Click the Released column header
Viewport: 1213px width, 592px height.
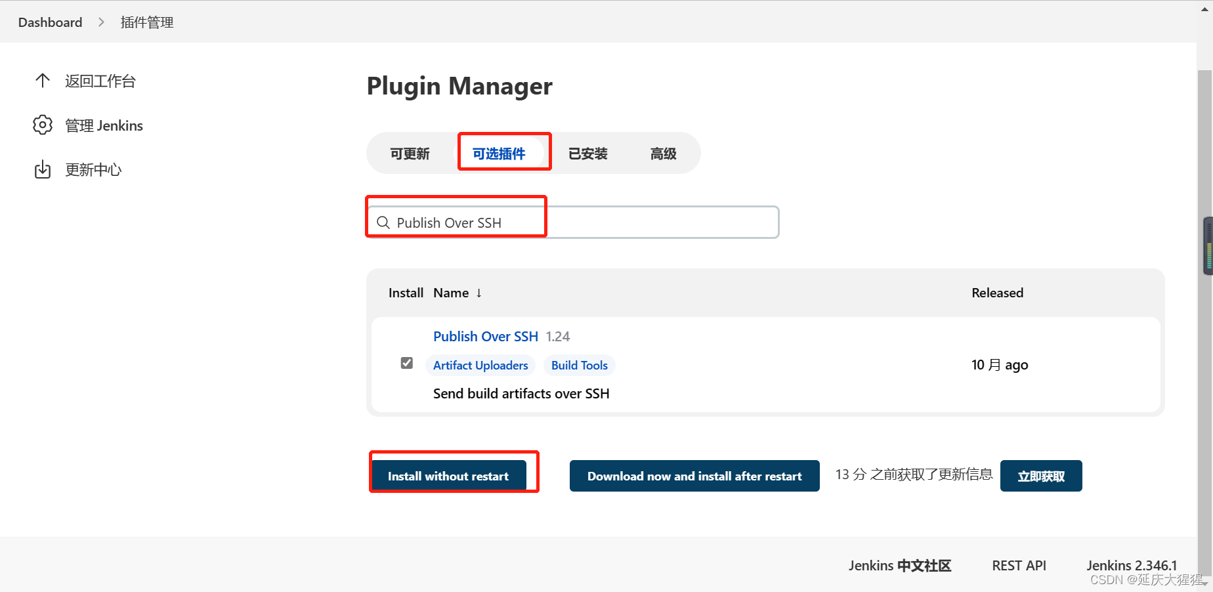coord(998,293)
